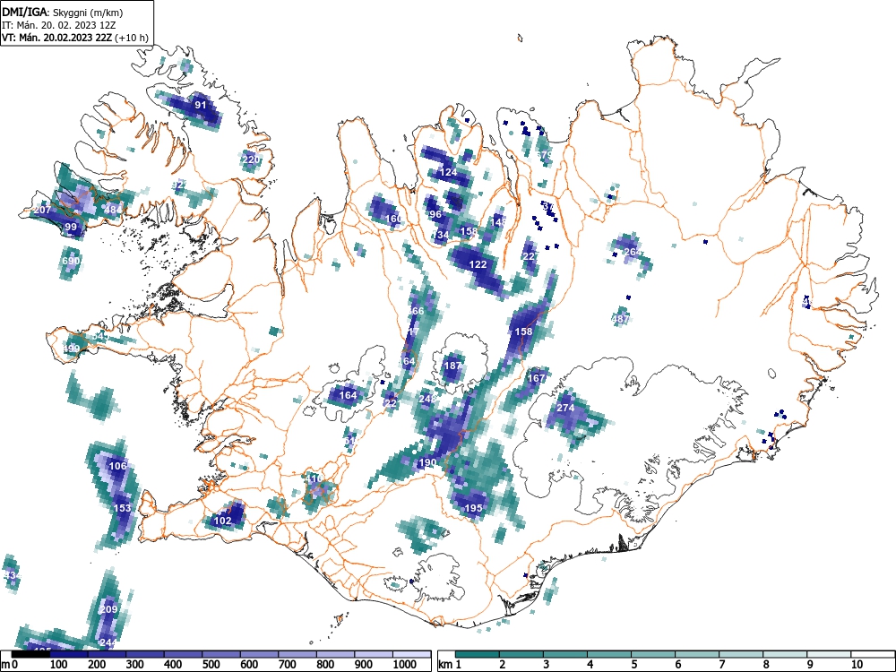Viewport: 896px width, 672px height.
Task: Select the "153" offshore value
Action: 122,508
